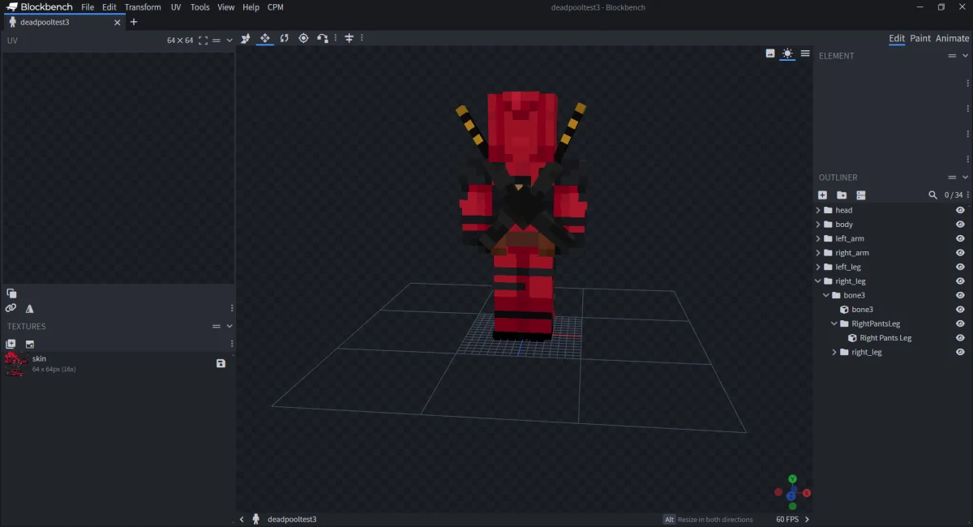This screenshot has width=973, height=527.
Task: Expand the head group
Action: pos(818,210)
